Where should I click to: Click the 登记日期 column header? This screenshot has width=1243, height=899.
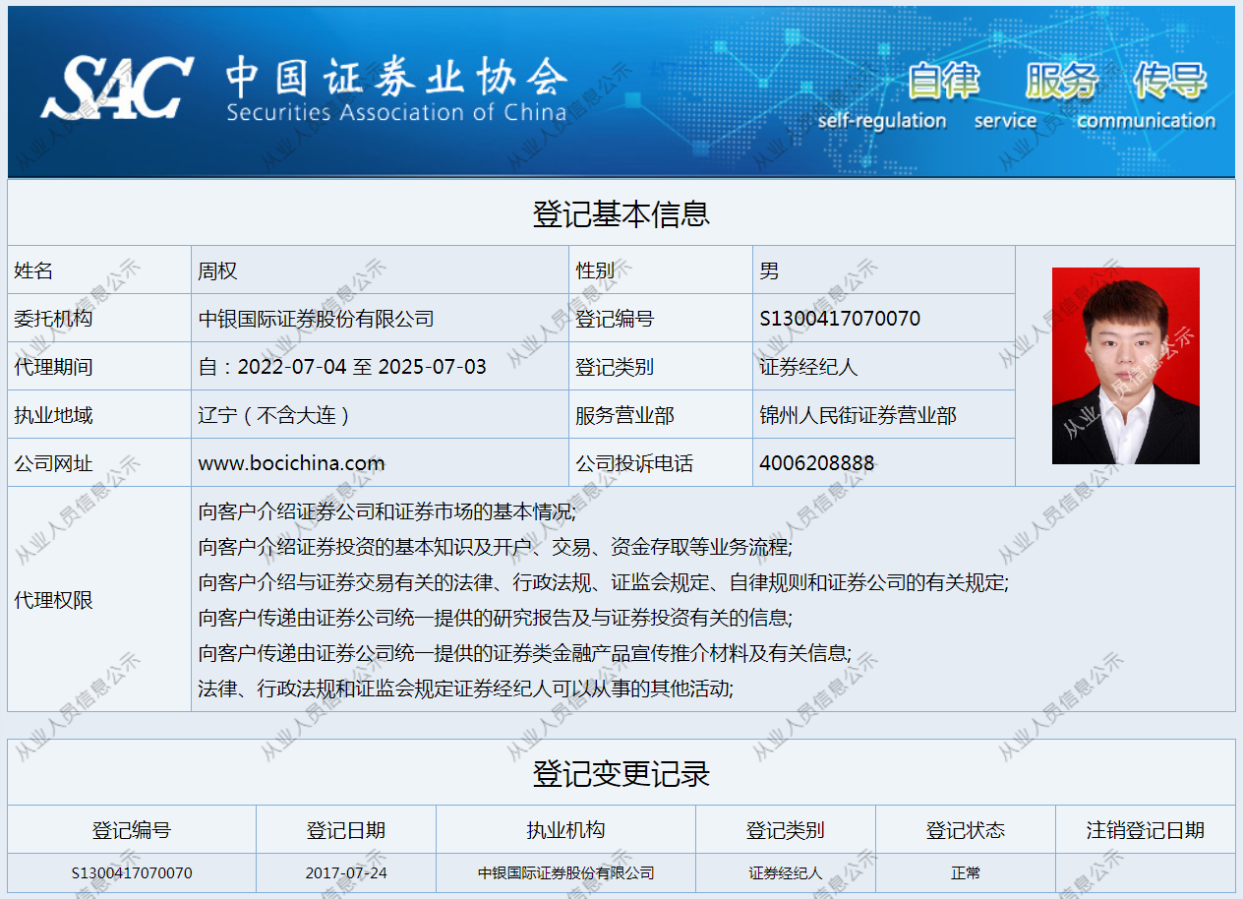pos(345,830)
